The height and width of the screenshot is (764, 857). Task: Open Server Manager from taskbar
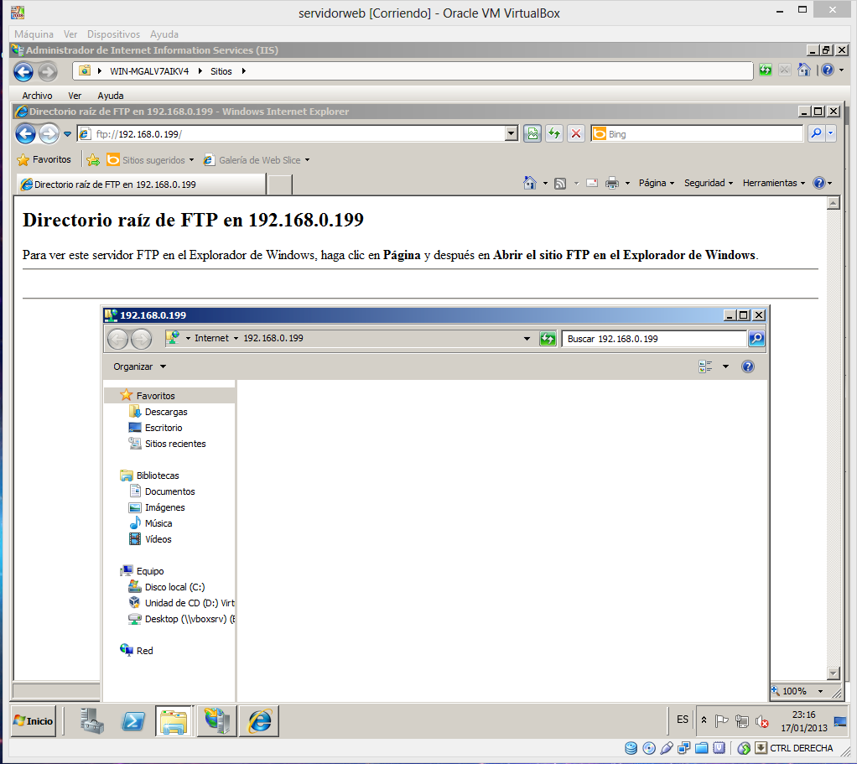91,721
